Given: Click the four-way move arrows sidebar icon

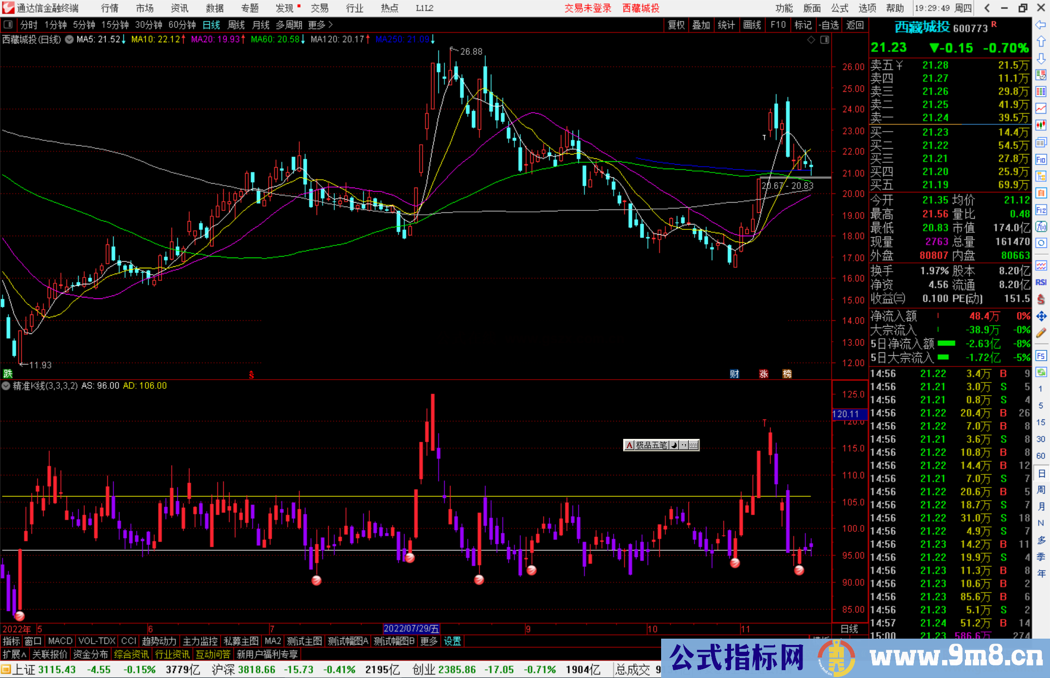Looking at the screenshot, I should [1041, 316].
